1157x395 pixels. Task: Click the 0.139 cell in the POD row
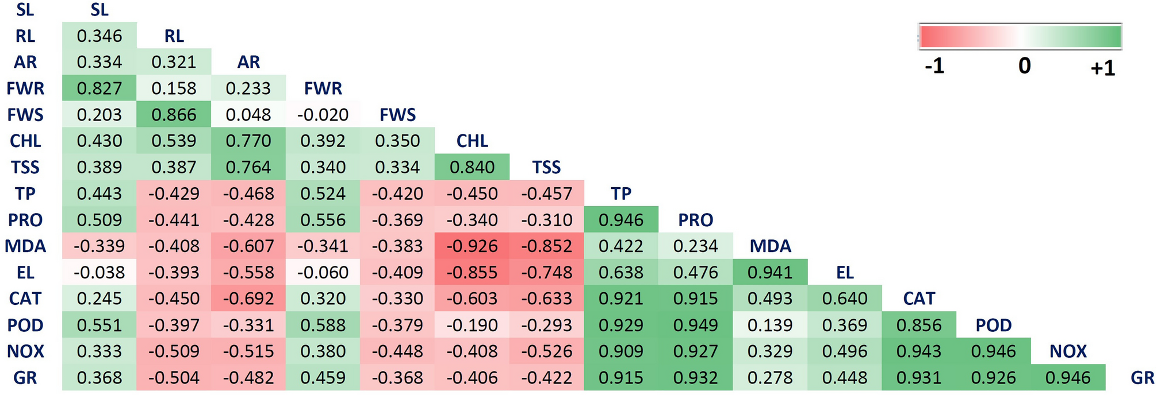pos(770,325)
